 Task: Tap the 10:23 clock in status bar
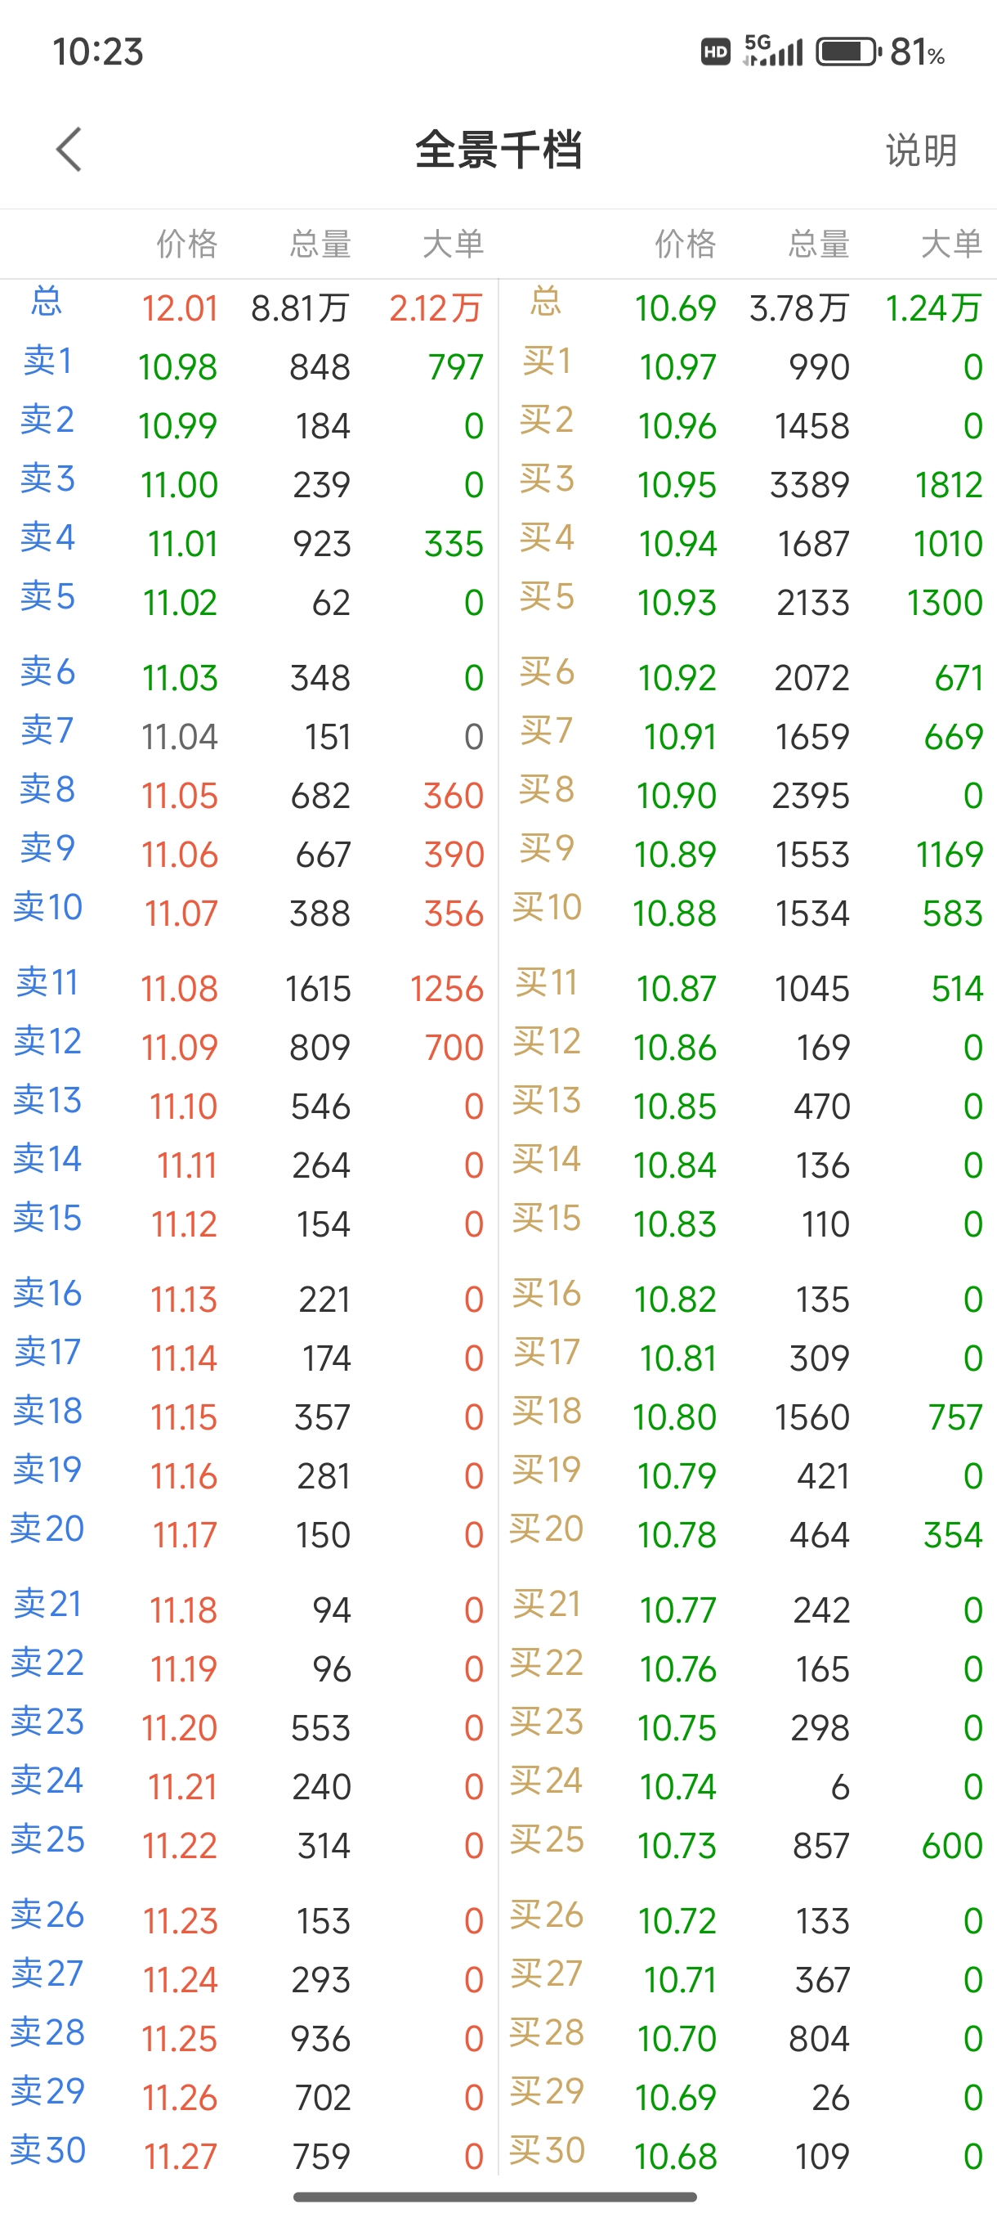[98, 52]
